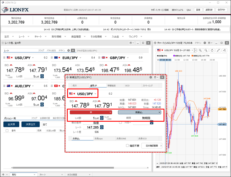Select the pencil drawing tool on chart
The image size is (231, 177).
(x=218, y=50)
